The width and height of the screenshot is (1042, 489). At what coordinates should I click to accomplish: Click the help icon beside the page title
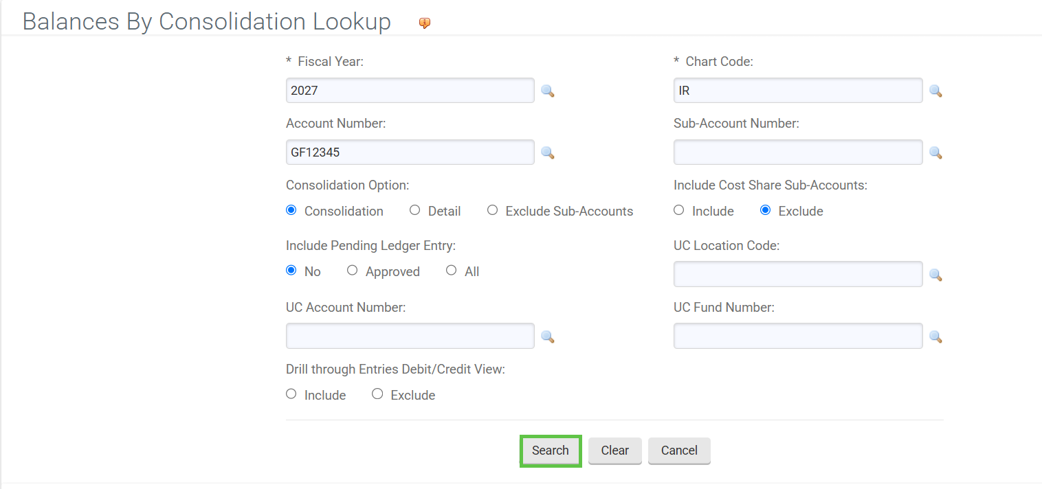click(425, 23)
